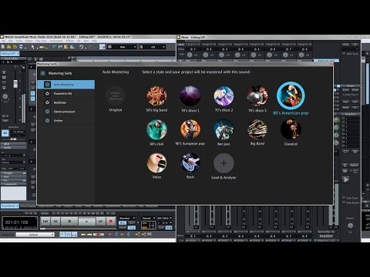Open the 4/4 time signature dropdown
The width and height of the screenshot is (370, 277).
(x=164, y=223)
